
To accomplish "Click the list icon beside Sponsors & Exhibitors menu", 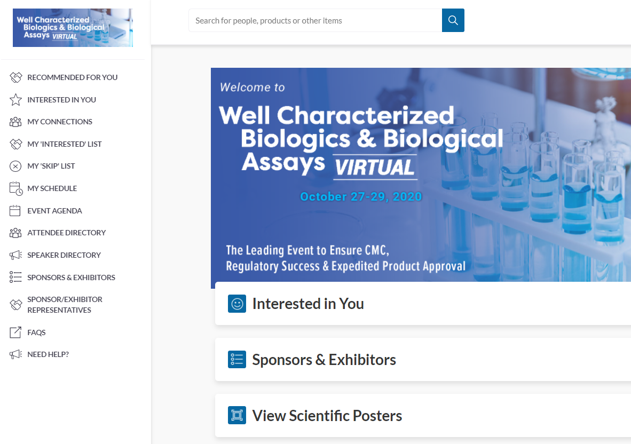I will point(16,277).
